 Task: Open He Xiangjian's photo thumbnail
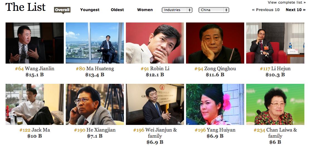pyautogui.click(x=95, y=104)
